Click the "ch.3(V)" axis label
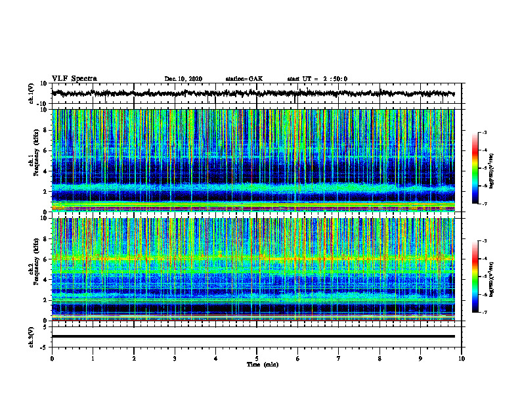 tap(32, 338)
